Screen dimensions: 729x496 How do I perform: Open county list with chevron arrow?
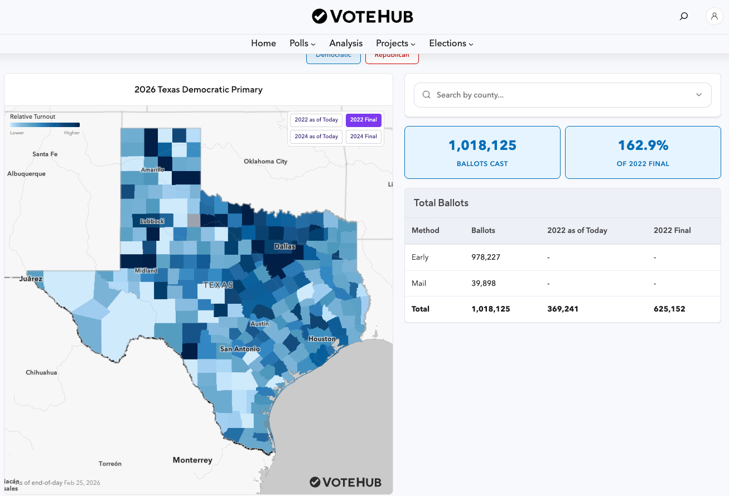699,95
